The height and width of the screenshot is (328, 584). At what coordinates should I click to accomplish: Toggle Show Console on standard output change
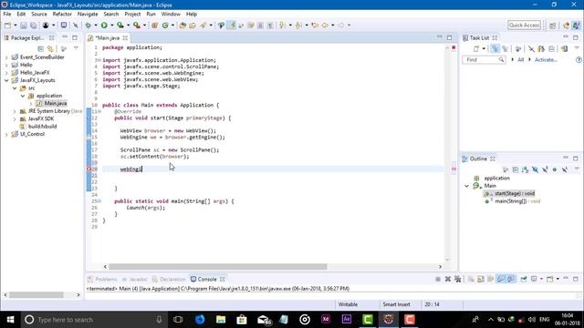click(x=501, y=279)
